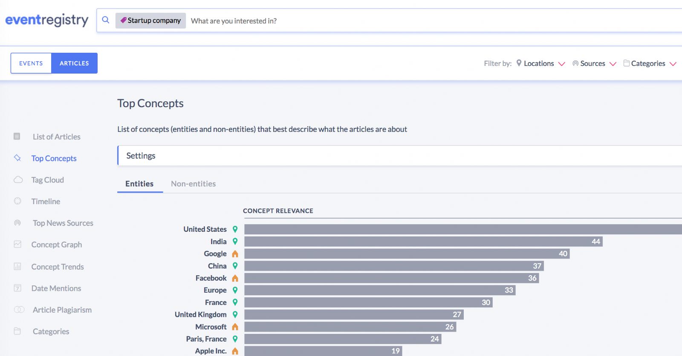Open the Top Concepts sidebar item
Image resolution: width=682 pixels, height=356 pixels.
(54, 158)
